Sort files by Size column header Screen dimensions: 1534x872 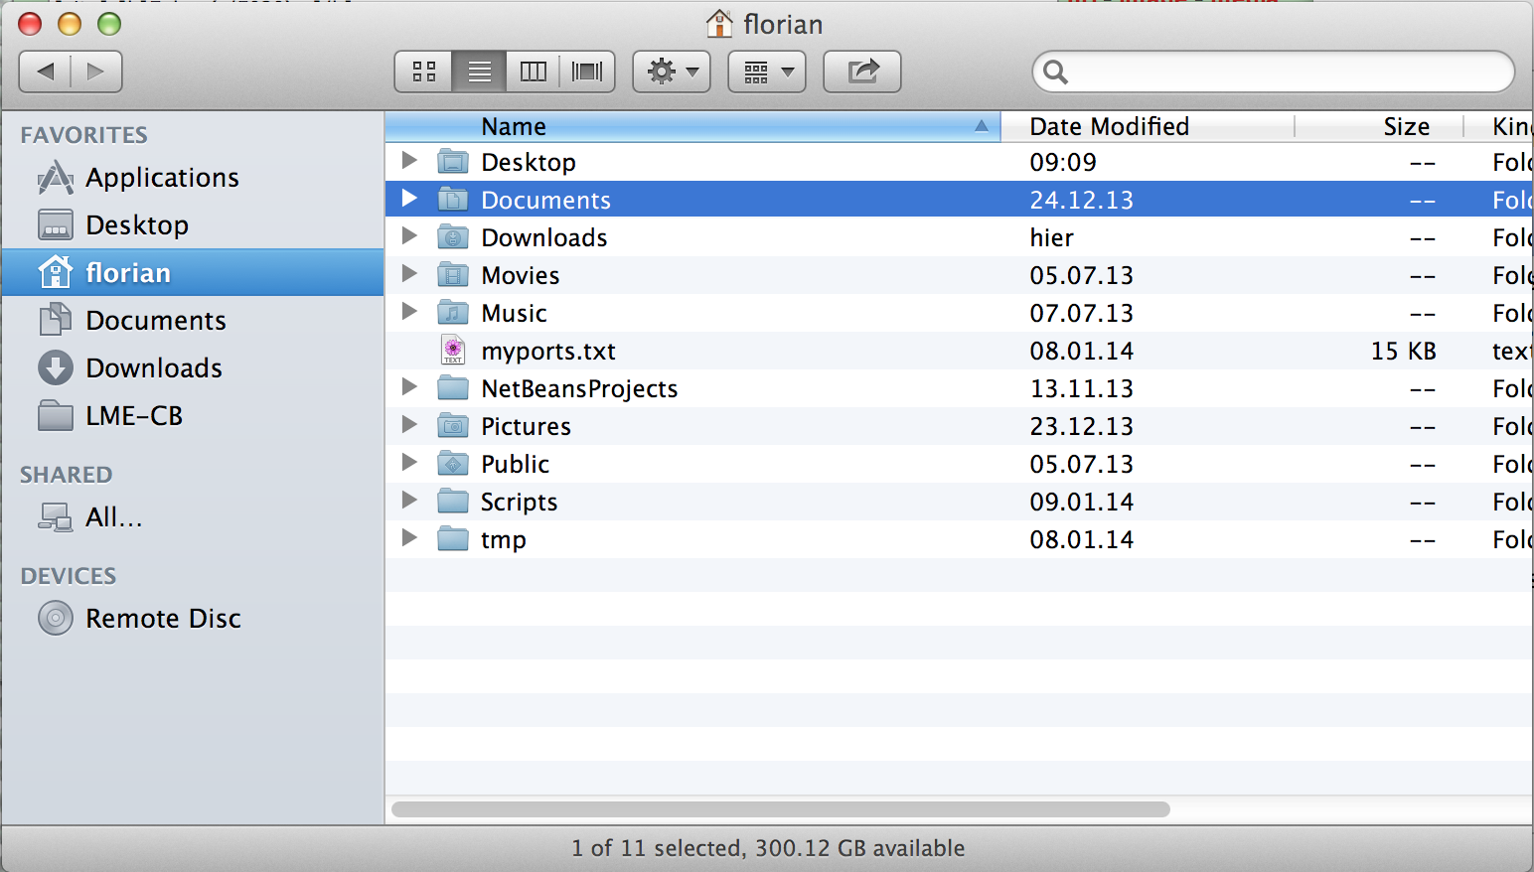tap(1405, 126)
